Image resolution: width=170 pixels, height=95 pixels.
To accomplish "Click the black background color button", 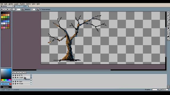I will 6,87.
